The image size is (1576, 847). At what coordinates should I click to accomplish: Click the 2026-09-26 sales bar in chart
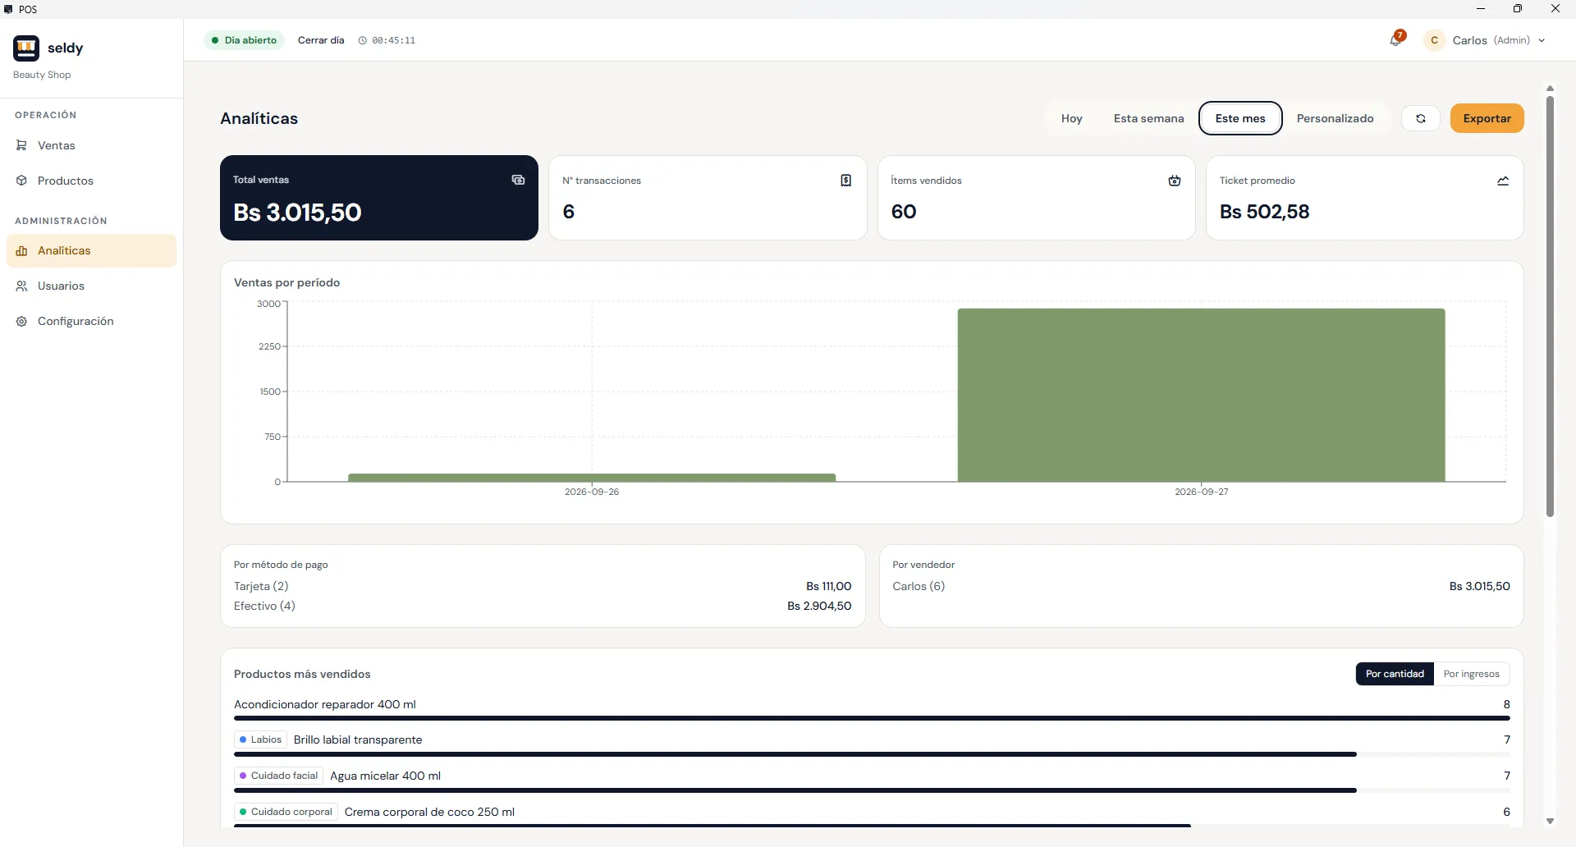[x=592, y=478]
